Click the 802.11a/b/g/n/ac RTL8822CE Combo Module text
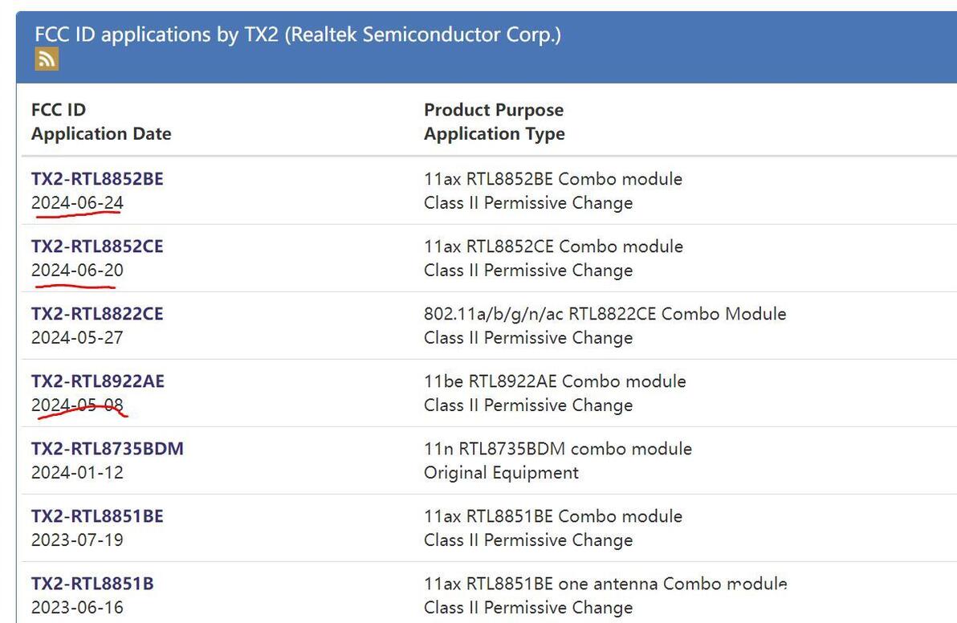The image size is (957, 623). tap(605, 314)
